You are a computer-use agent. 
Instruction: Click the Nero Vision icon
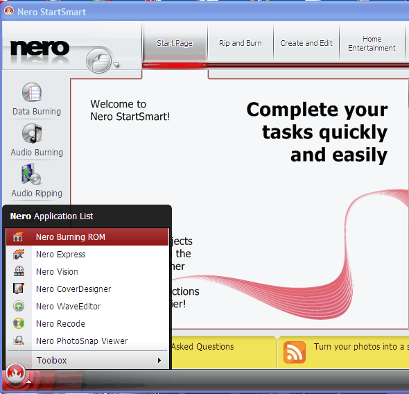[x=19, y=271]
